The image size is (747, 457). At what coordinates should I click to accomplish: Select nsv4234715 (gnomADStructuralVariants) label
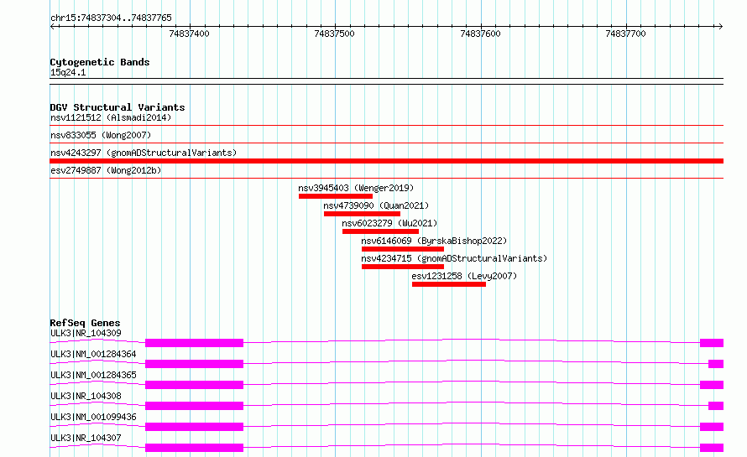tap(454, 258)
